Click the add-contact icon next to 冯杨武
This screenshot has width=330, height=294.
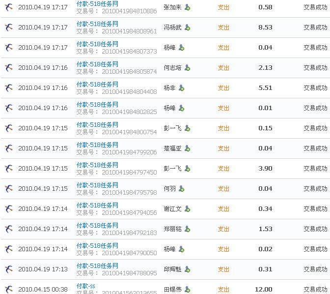coord(187,28)
